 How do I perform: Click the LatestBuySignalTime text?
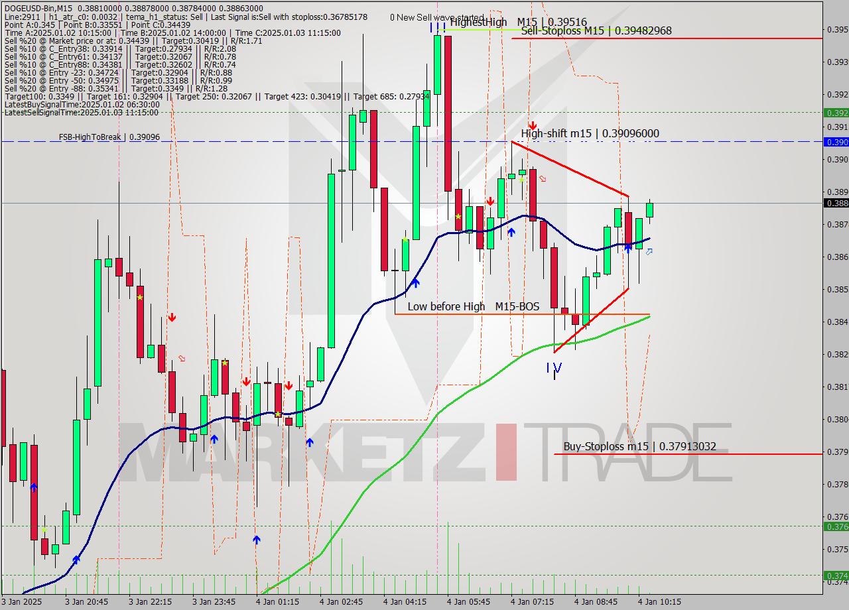(x=82, y=104)
